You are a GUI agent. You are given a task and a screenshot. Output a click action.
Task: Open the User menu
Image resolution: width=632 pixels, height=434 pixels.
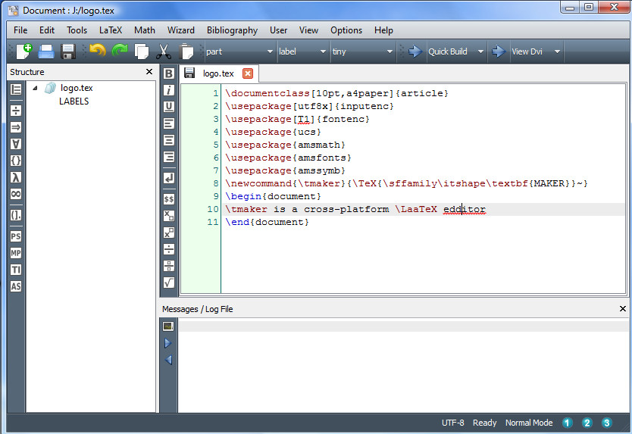click(x=279, y=30)
